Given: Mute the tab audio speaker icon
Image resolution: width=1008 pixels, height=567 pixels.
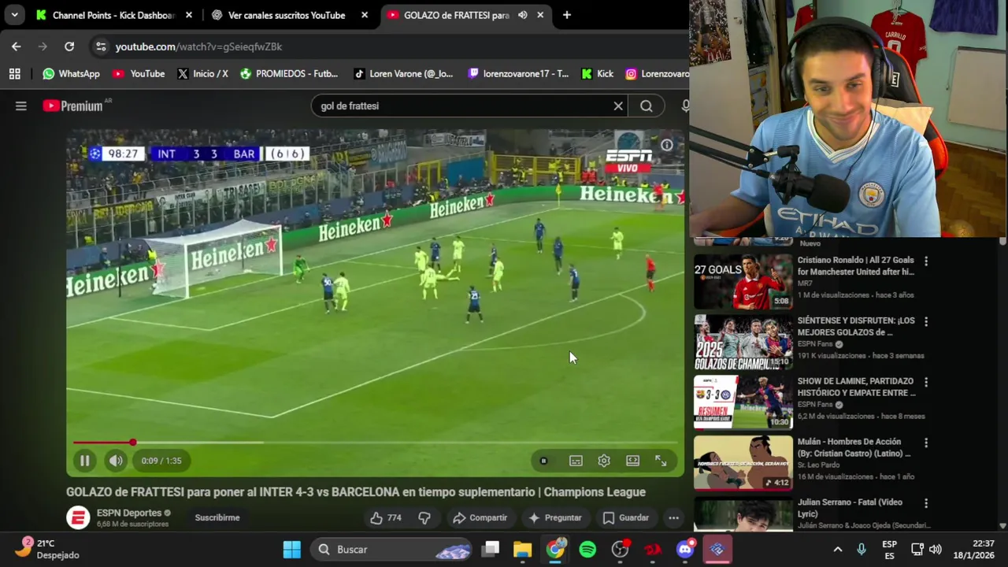Looking at the screenshot, I should pyautogui.click(x=523, y=15).
